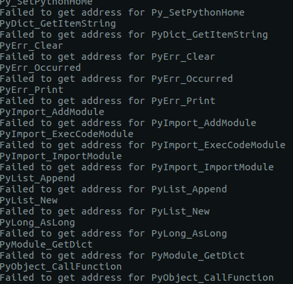This screenshot has width=293, height=284.
Task: Click the standalone PyList_New line
Action: (x=29, y=200)
